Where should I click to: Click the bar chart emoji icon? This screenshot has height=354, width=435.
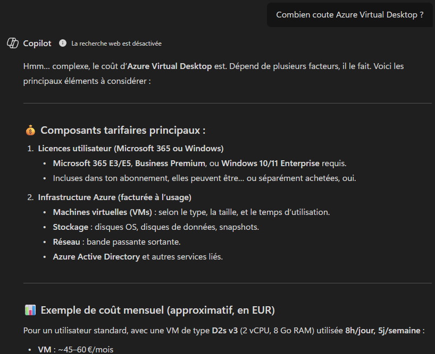click(30, 310)
